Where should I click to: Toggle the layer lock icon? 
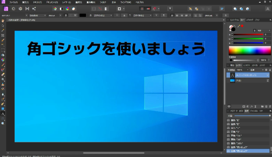tap(270, 70)
